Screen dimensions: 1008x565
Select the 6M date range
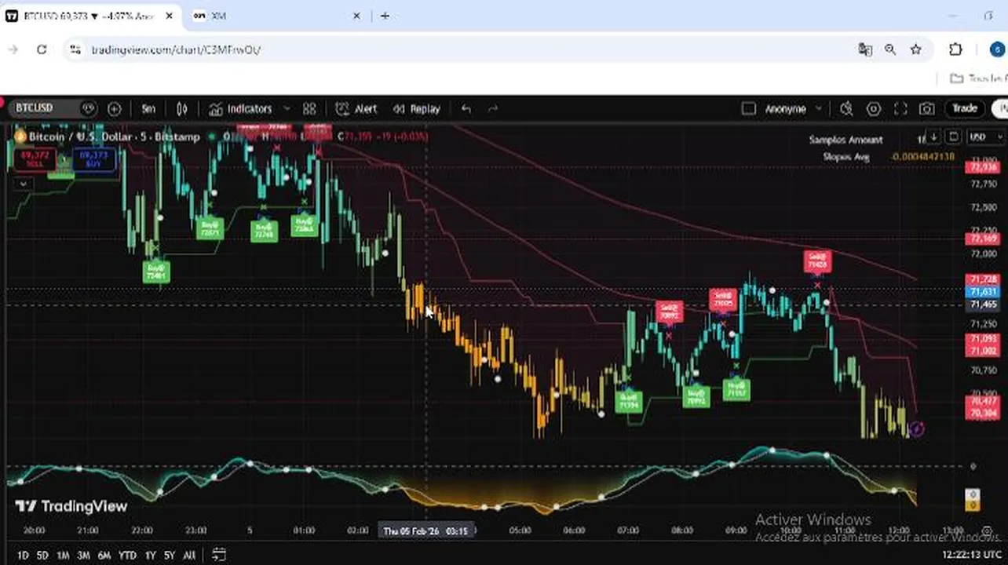click(104, 555)
